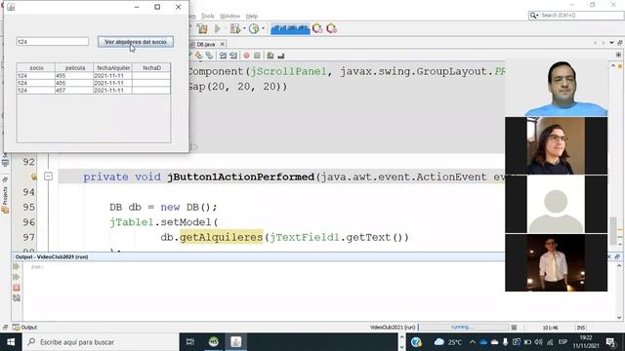
Task: Open the Help menu
Action: click(252, 16)
